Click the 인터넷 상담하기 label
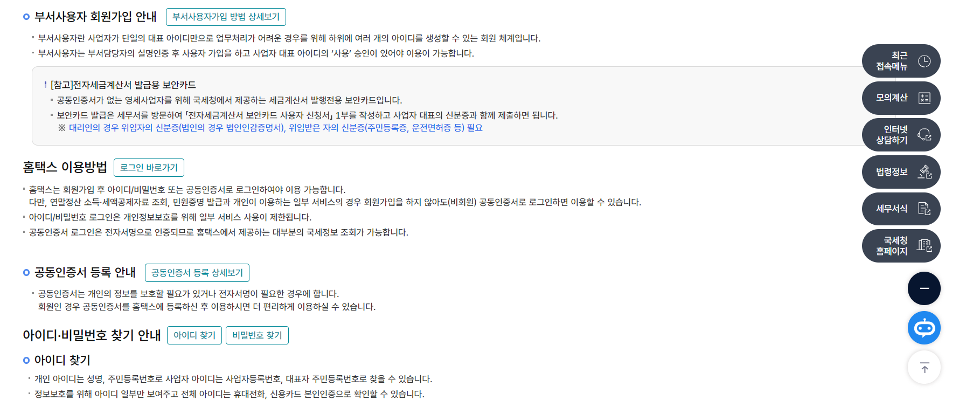This screenshot has height=400, width=959. (892, 135)
